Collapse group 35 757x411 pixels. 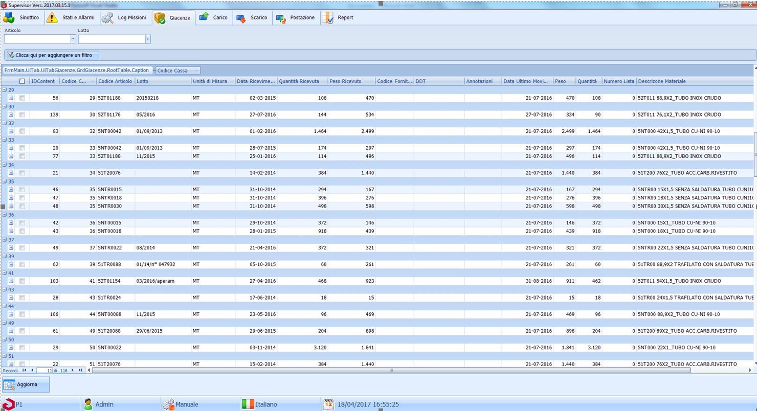[5, 181]
